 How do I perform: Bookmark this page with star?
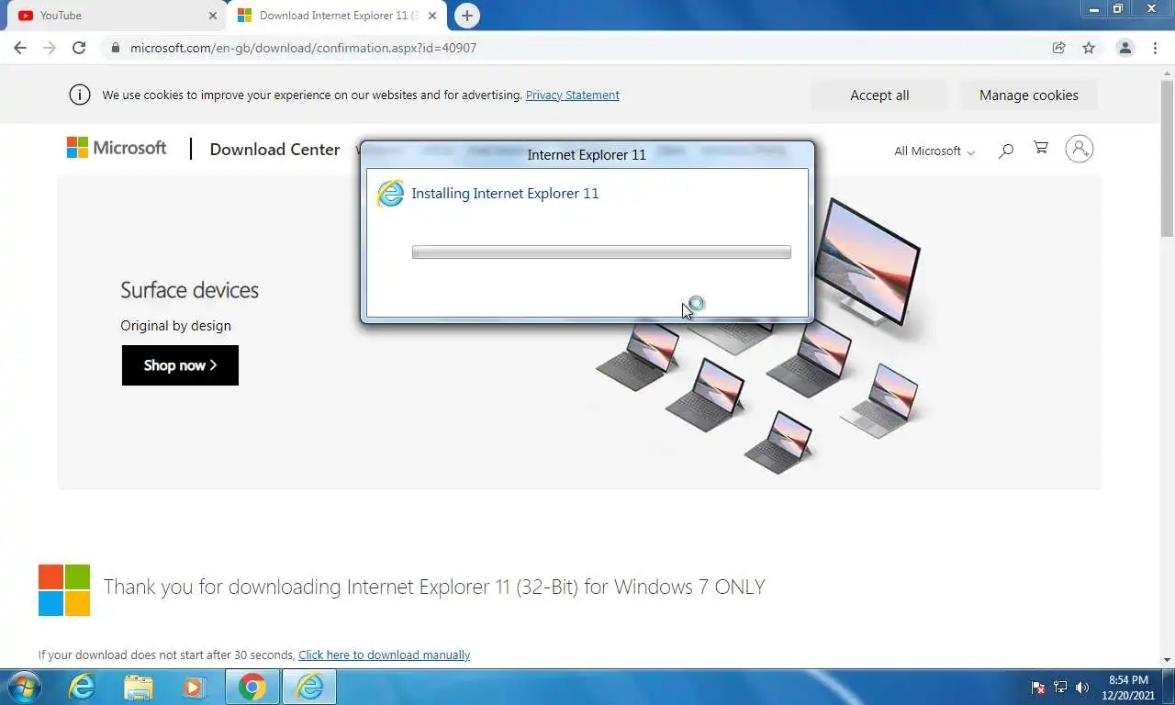pos(1089,48)
